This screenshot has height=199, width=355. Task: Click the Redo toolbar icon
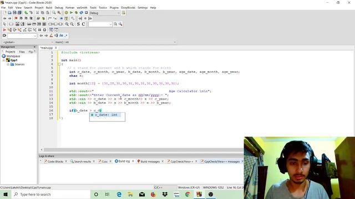click(x=31, y=13)
